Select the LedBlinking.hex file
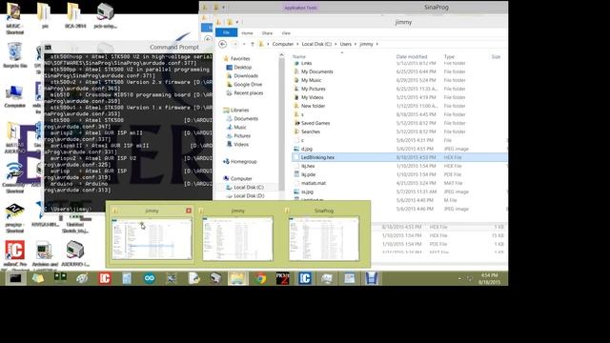The width and height of the screenshot is (610, 343). pos(399,157)
